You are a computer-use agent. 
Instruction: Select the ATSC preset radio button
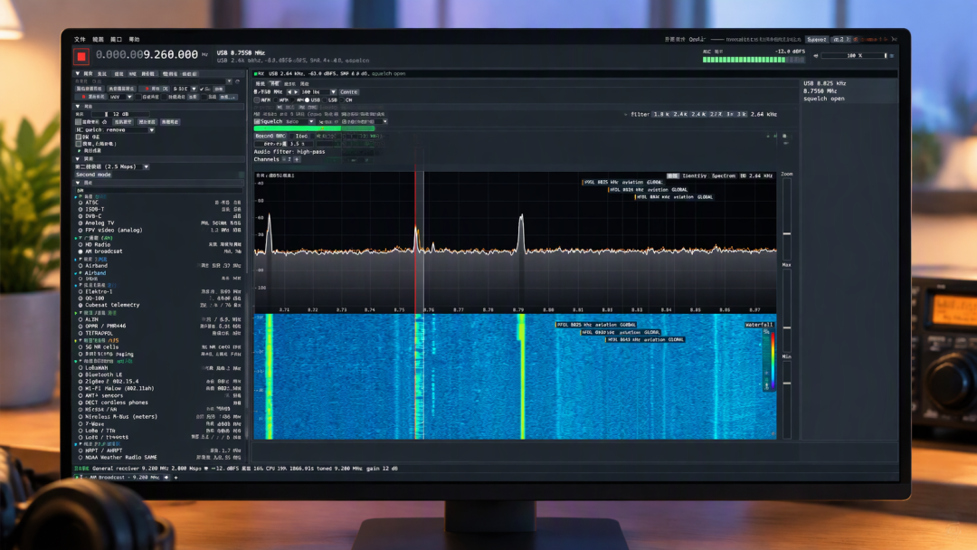(x=81, y=203)
